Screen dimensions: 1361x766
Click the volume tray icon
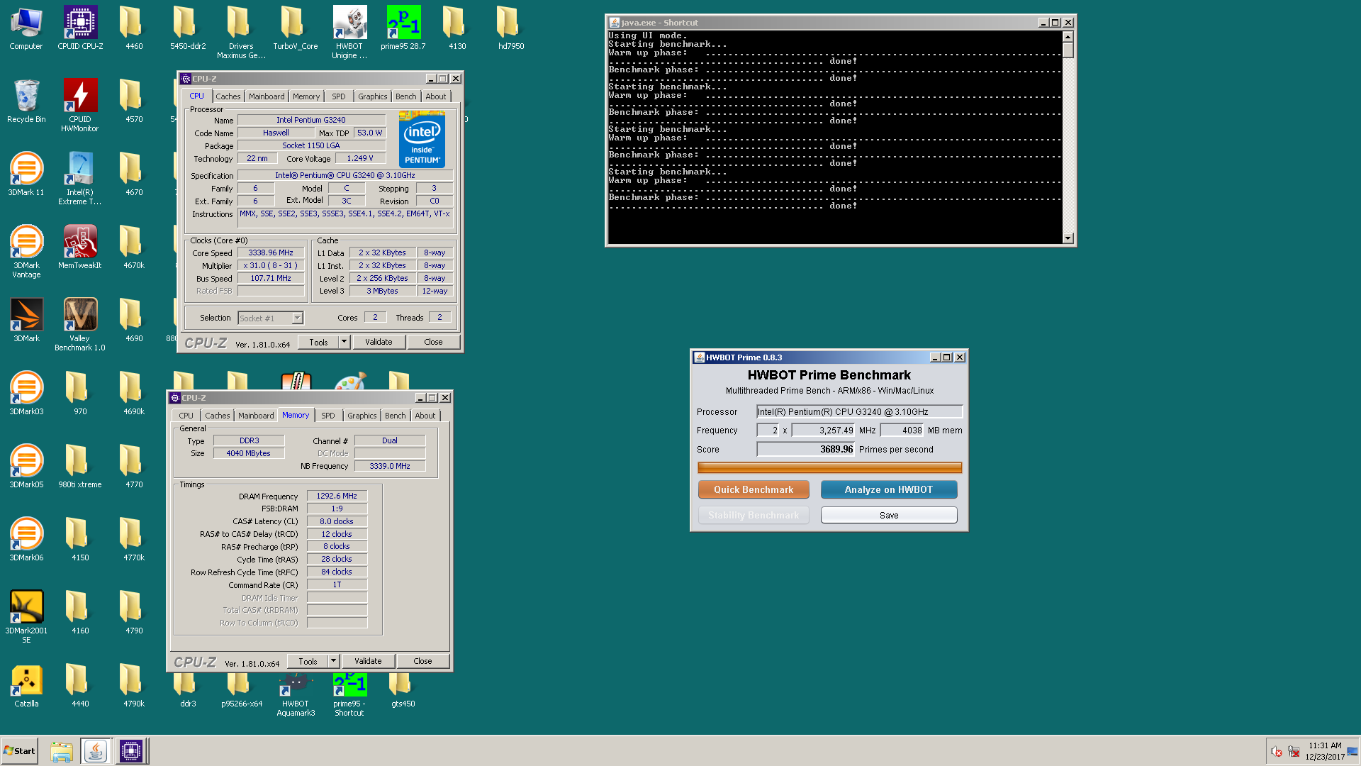(1276, 752)
